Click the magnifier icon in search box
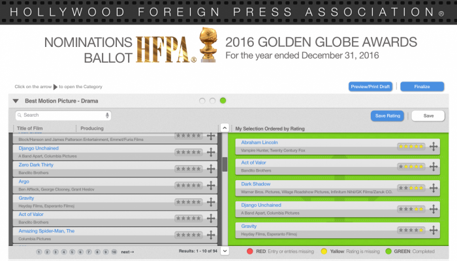This screenshot has width=457, height=261. pos(20,115)
